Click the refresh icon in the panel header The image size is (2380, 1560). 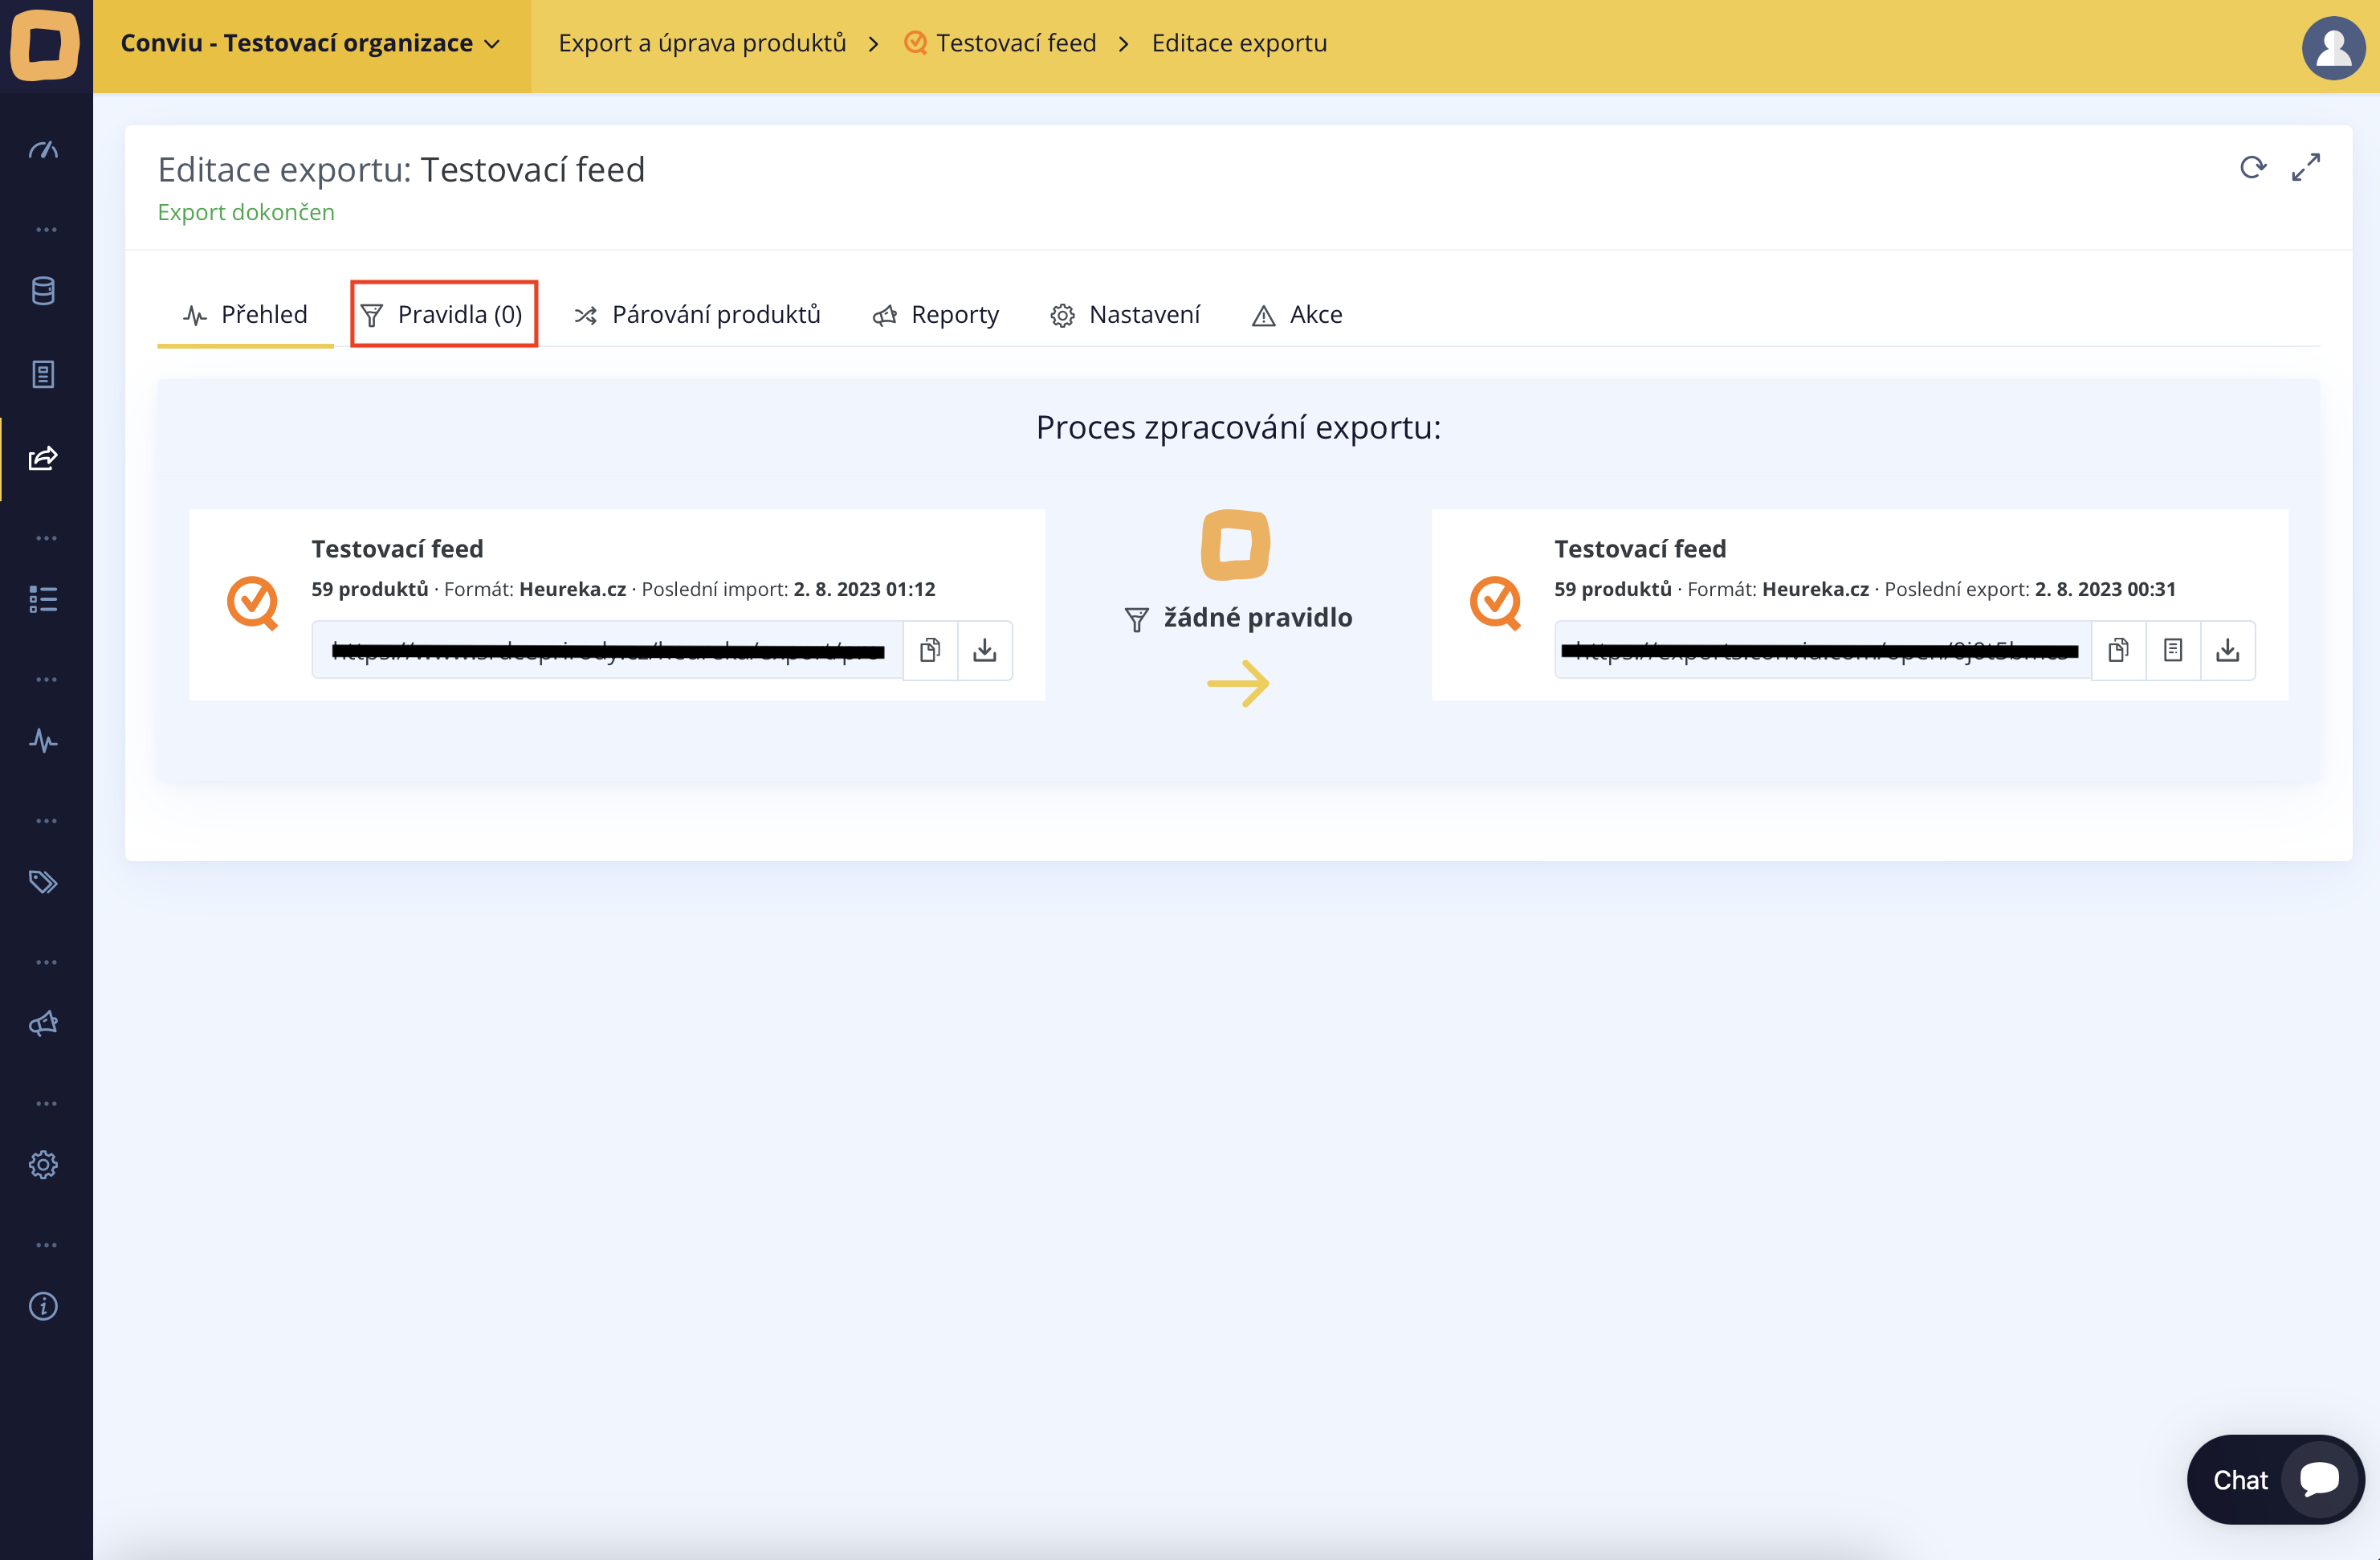point(2252,167)
